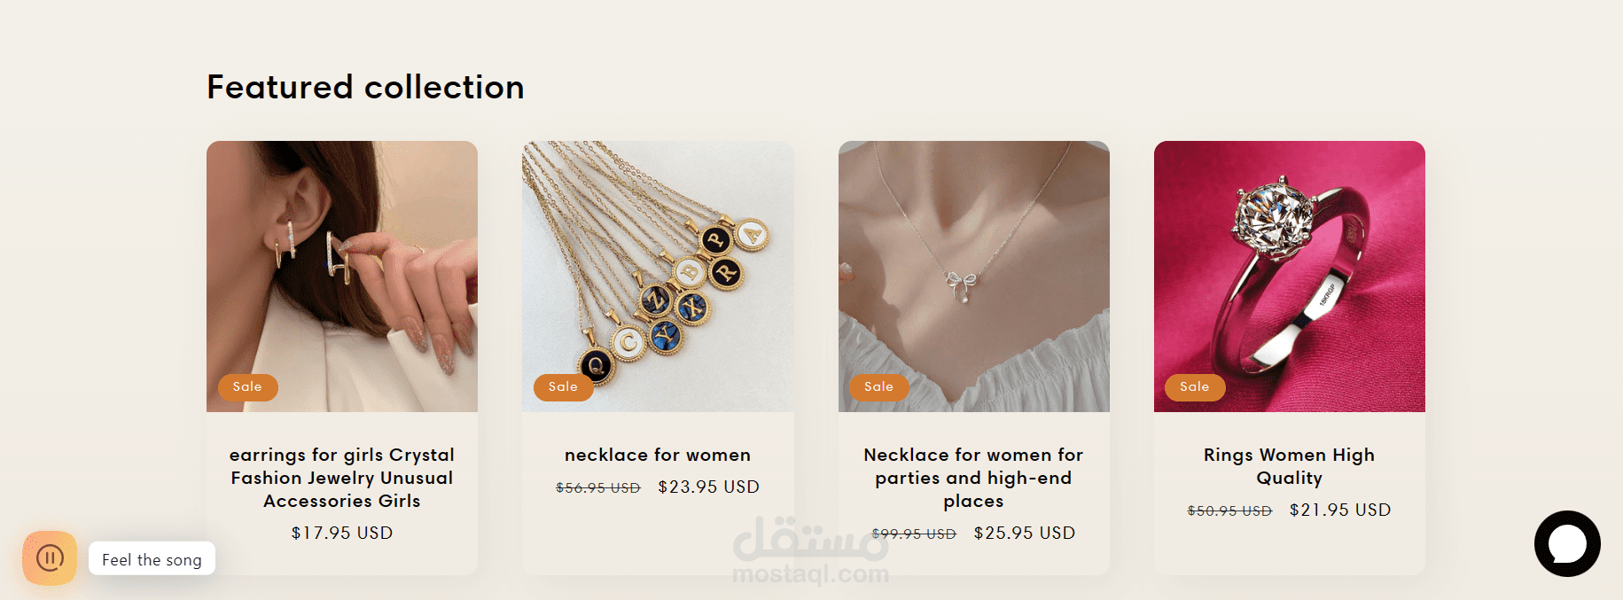Pause the music with the orange pause icon
Viewport: 1623px width, 600px height.
click(x=50, y=558)
